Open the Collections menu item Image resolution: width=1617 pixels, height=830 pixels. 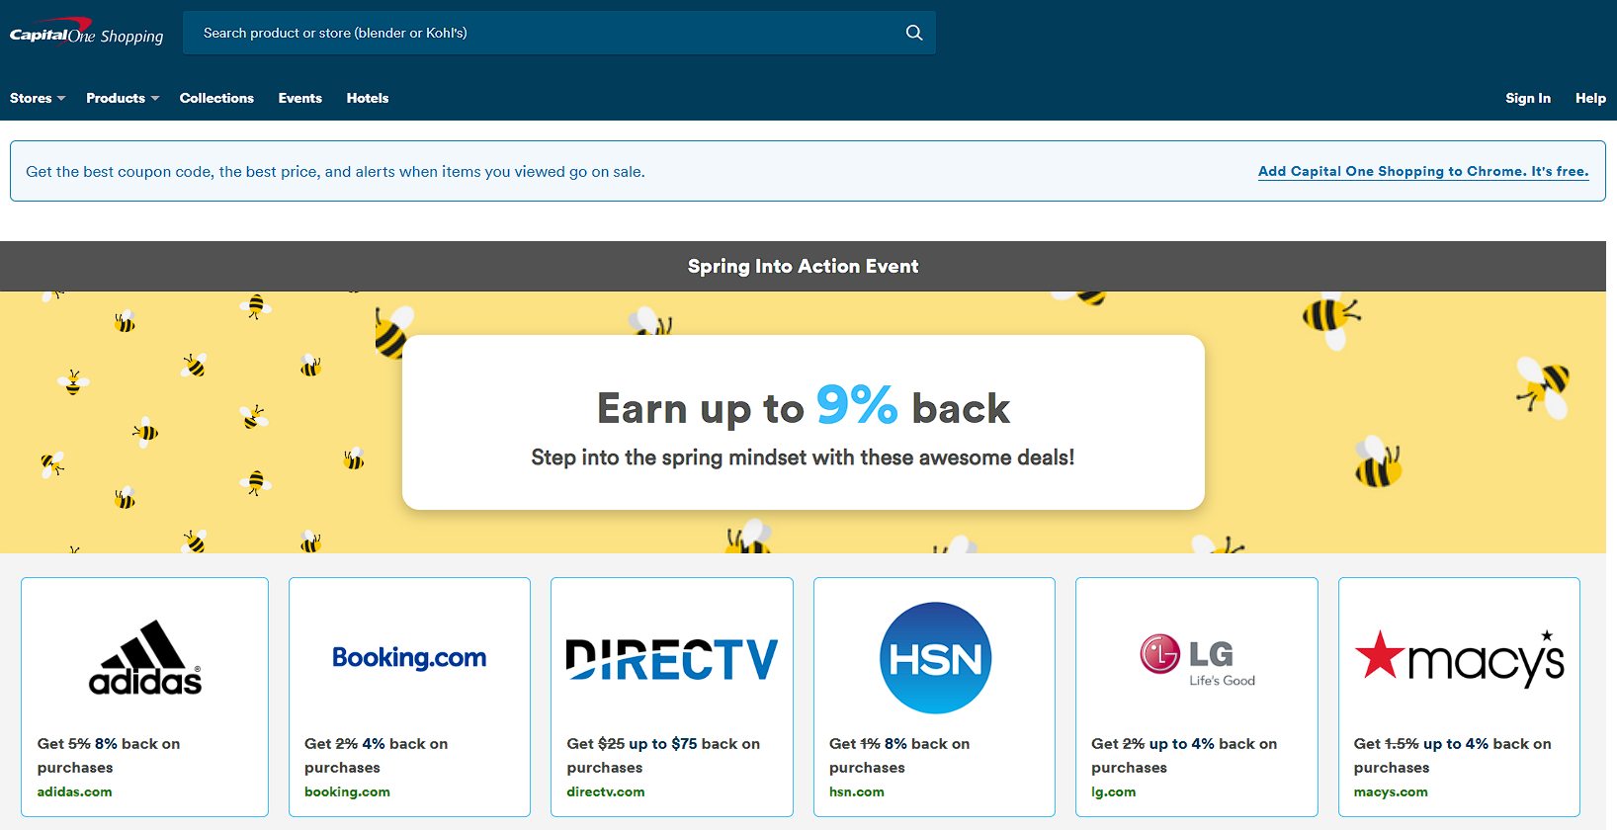pyautogui.click(x=216, y=98)
